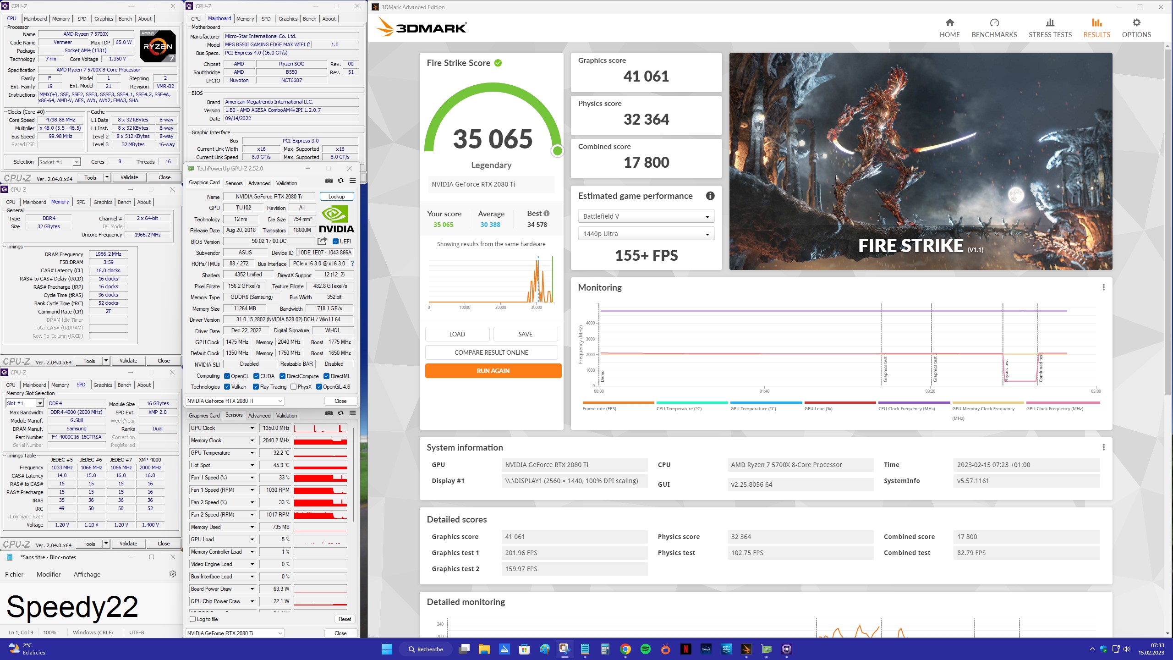Enable PhysX checkbox
The width and height of the screenshot is (1173, 660).
[x=293, y=387]
